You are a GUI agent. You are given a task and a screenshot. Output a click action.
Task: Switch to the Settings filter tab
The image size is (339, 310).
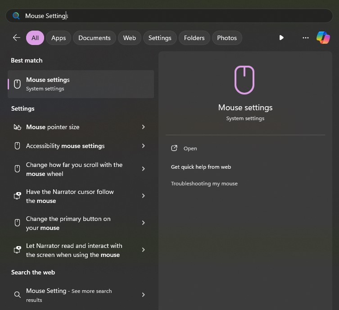[160, 38]
